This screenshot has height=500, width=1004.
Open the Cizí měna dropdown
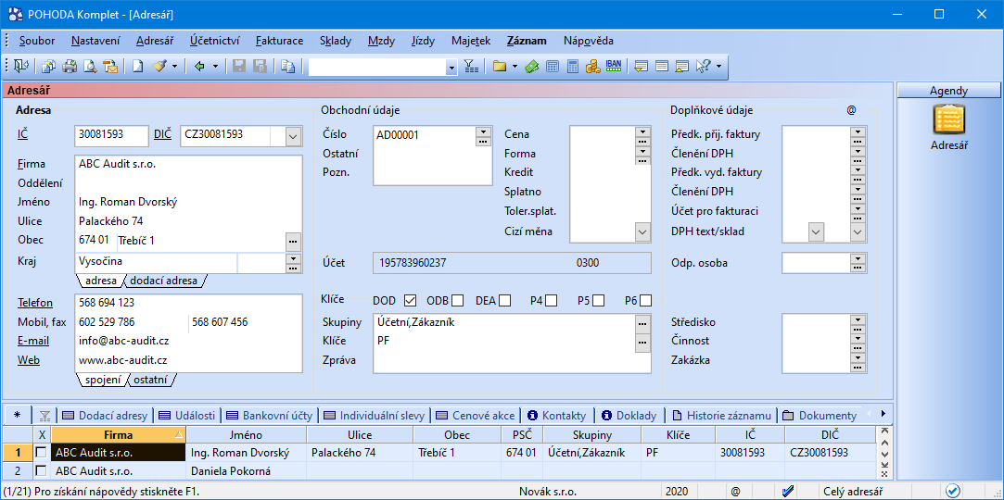pos(642,231)
